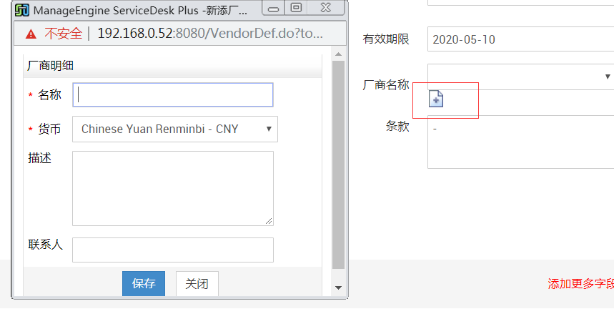Viewport: 614px width, 309px height.
Task: Click the 联系人 contact input field
Action: (172, 250)
